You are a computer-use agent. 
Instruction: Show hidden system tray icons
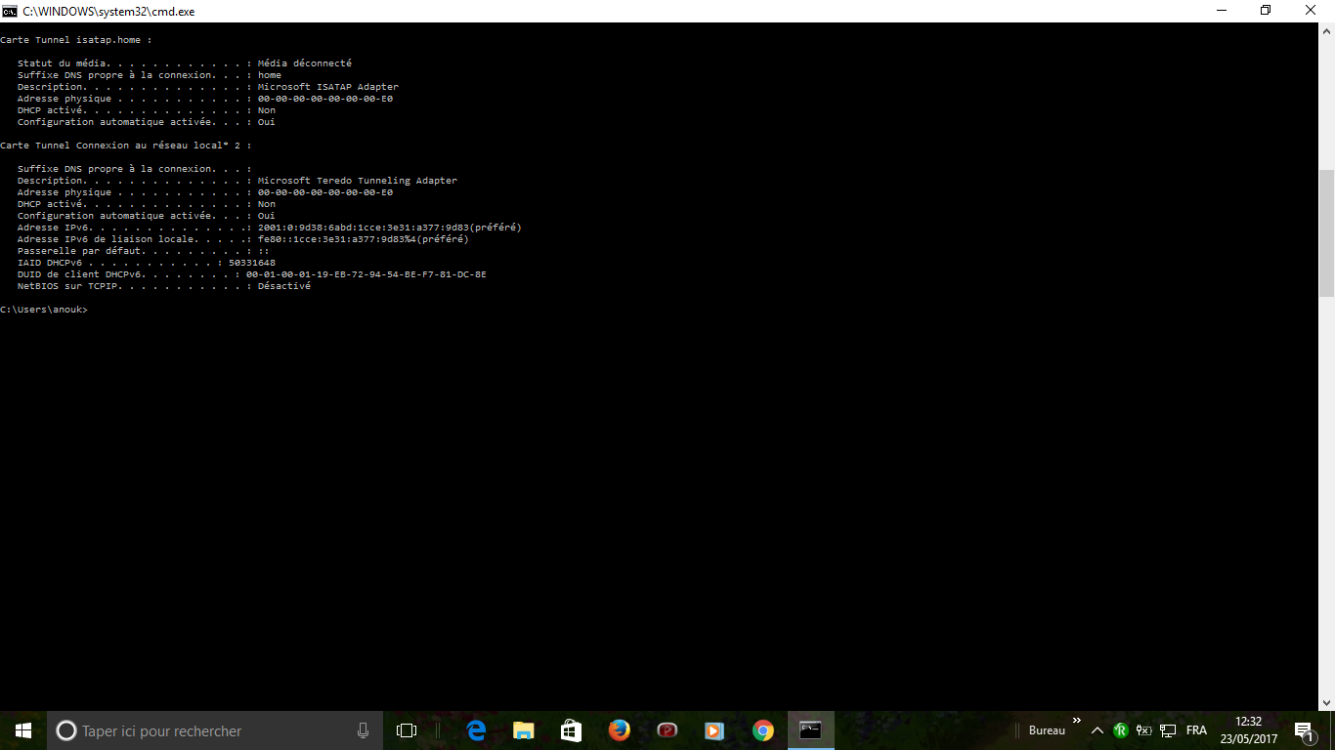point(1098,730)
